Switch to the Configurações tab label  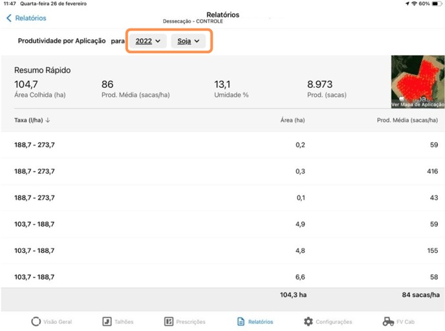[x=334, y=321]
